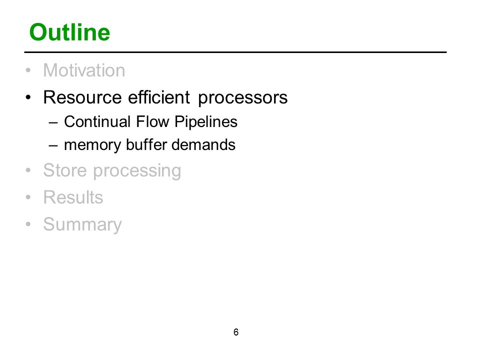Select the Store processing bullet text
This screenshot has height=360, width=480.
point(112,170)
